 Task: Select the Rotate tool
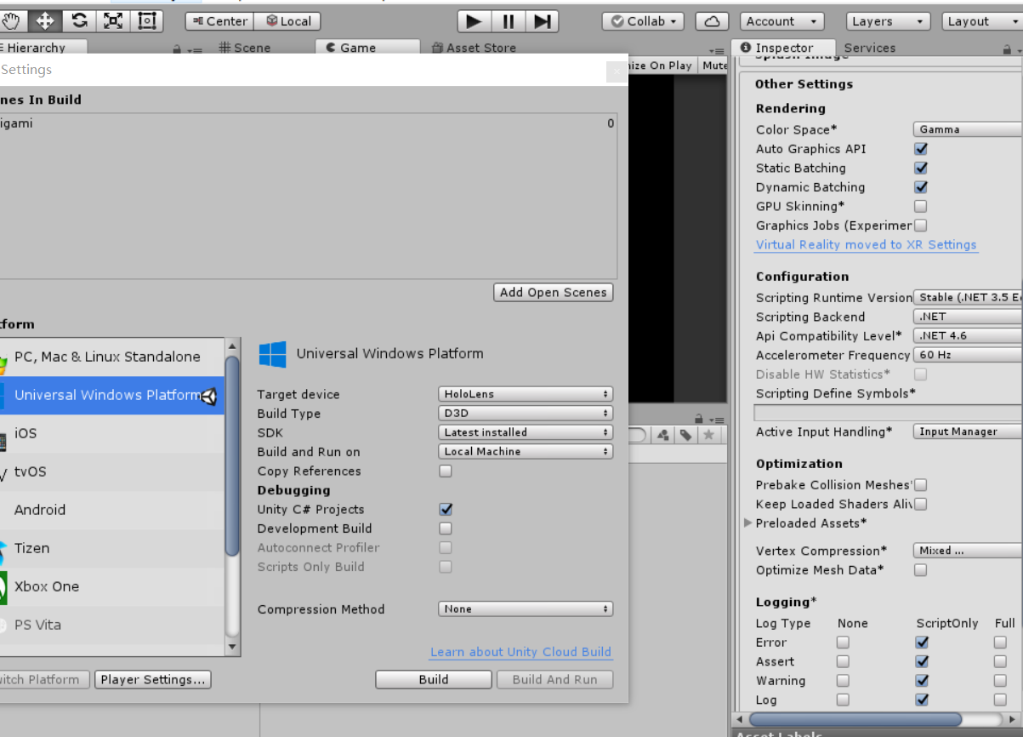[x=78, y=20]
